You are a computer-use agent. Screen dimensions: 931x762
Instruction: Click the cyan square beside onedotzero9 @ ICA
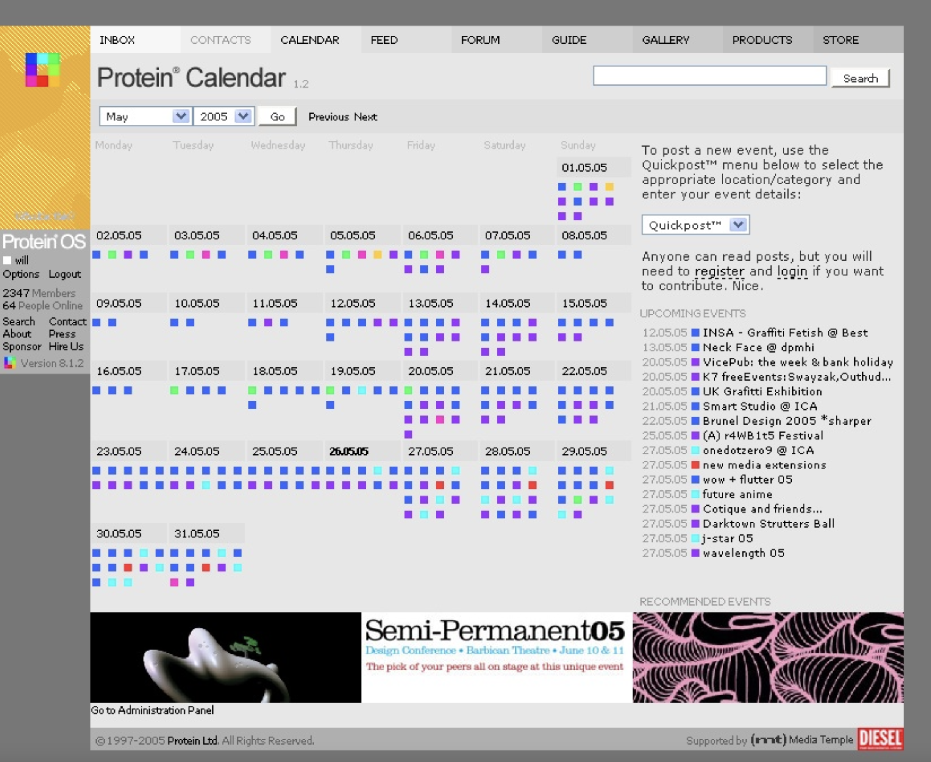tap(695, 450)
